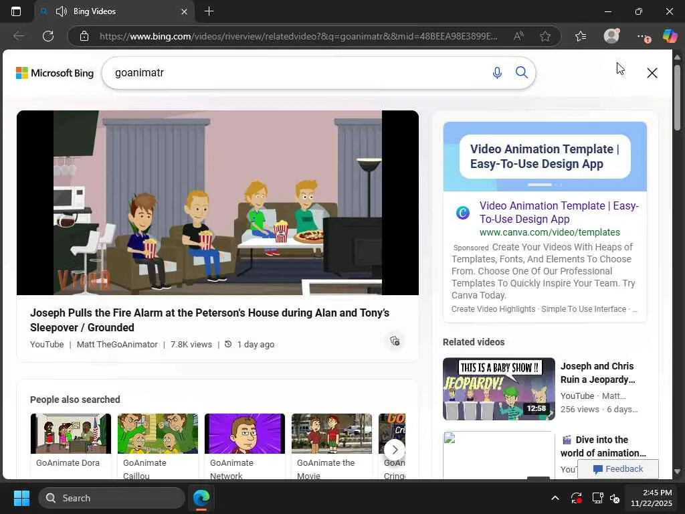685x514 pixels.
Task: Click the muted volume tray icon
Action: tap(615, 498)
